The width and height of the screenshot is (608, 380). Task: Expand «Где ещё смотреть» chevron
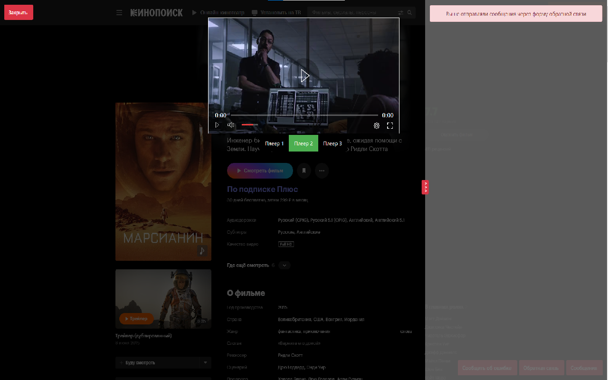point(284,265)
